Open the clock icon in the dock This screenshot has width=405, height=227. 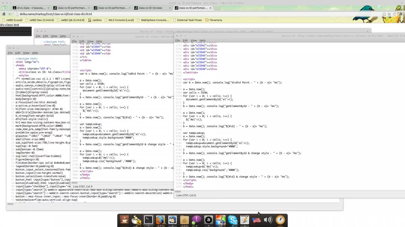(x=280, y=220)
